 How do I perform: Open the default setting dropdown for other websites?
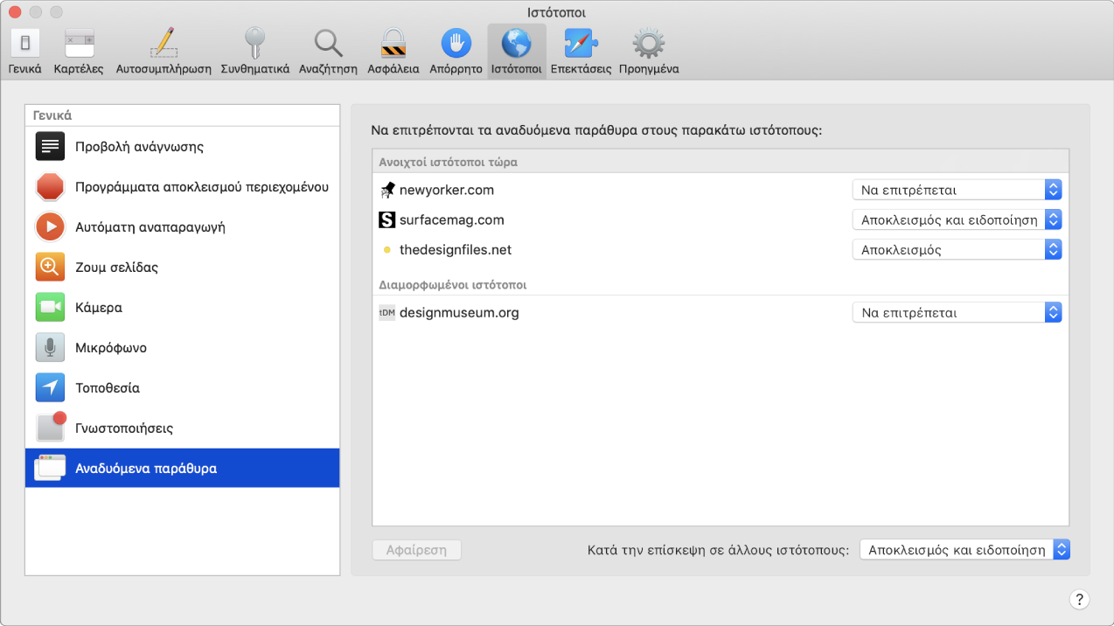point(964,550)
